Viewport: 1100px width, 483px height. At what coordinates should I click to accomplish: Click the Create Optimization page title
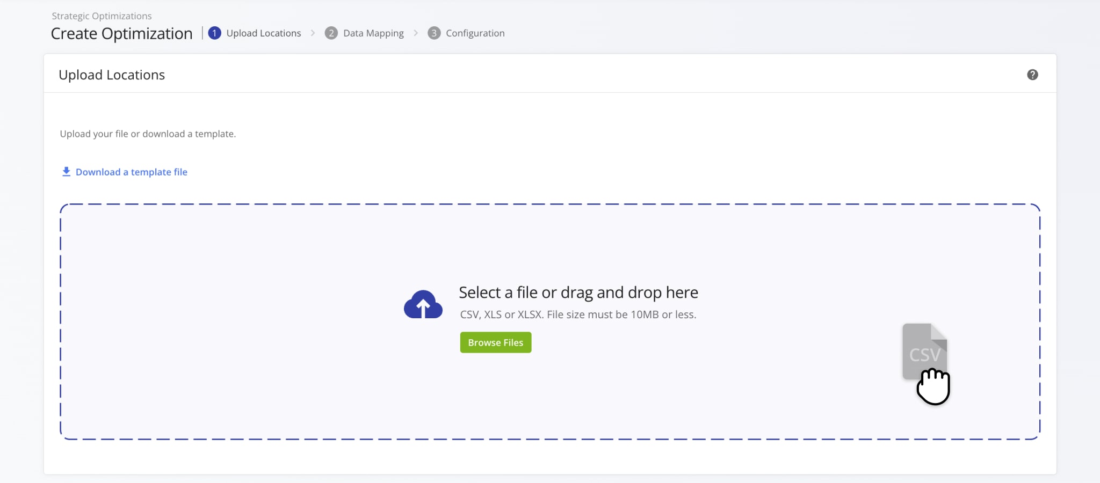121,34
